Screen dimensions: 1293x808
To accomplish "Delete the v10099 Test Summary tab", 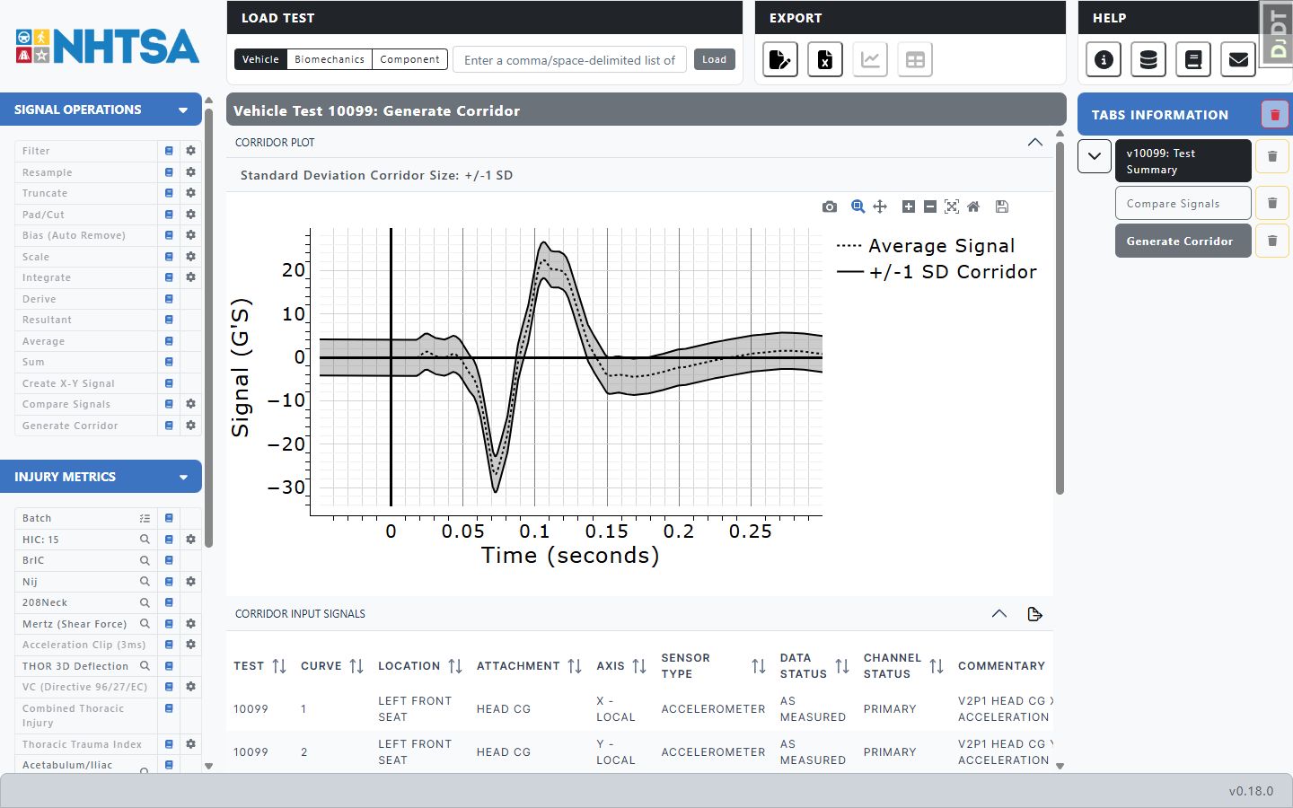I will point(1272,156).
